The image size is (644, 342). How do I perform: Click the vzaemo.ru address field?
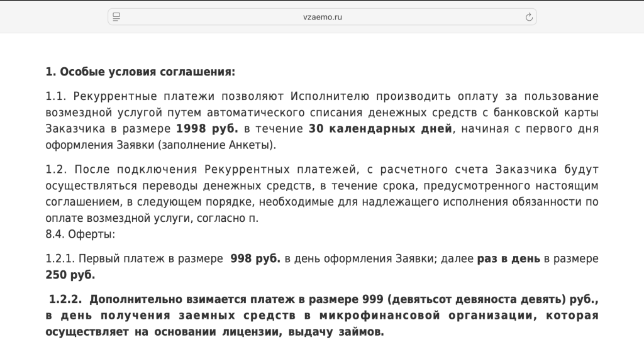(x=322, y=17)
